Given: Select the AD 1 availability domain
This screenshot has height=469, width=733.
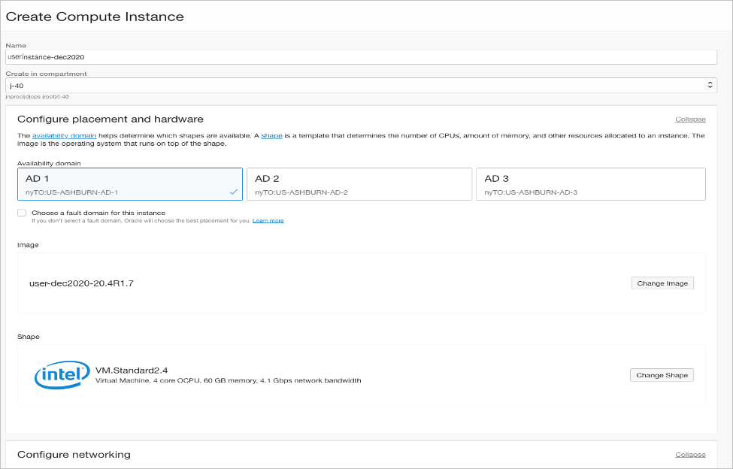Looking at the screenshot, I should pos(129,184).
